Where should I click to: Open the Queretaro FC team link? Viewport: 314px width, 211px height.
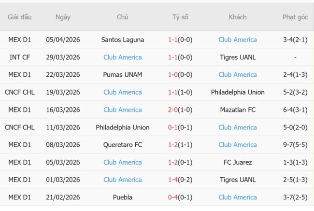(x=123, y=144)
